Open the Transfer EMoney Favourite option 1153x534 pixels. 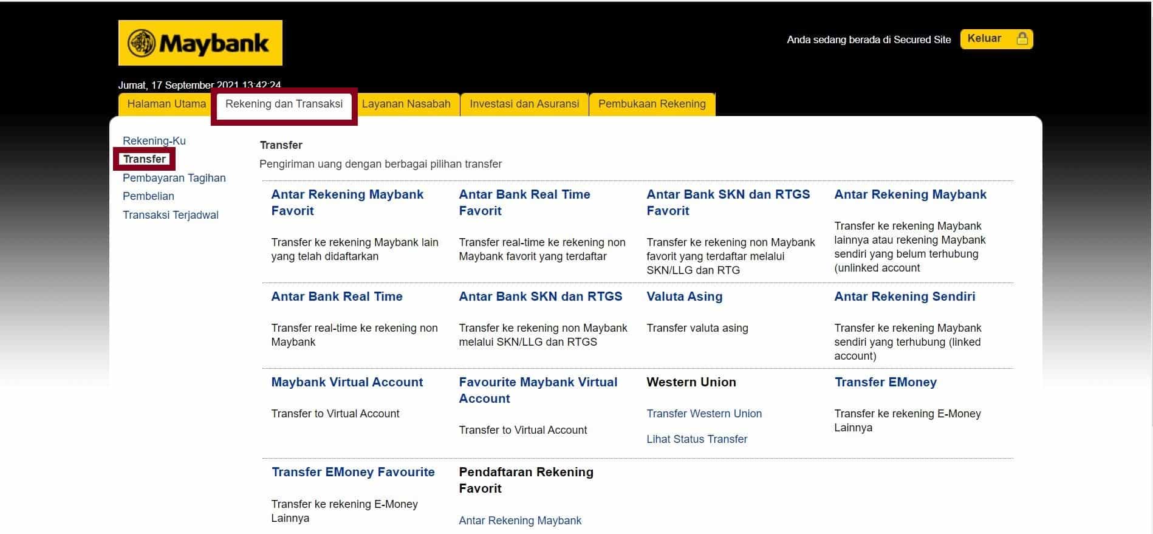tap(353, 472)
